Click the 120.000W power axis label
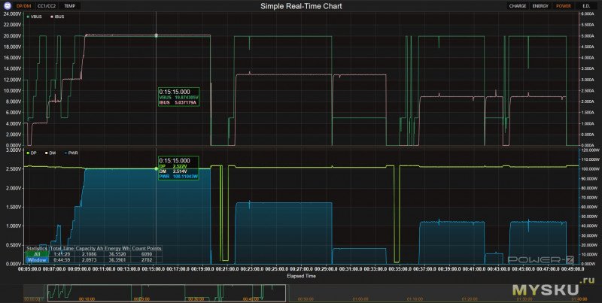The image size is (602, 303). pyautogui.click(x=589, y=150)
